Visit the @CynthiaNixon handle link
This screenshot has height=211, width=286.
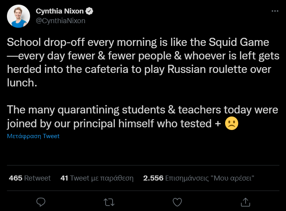(x=60, y=21)
